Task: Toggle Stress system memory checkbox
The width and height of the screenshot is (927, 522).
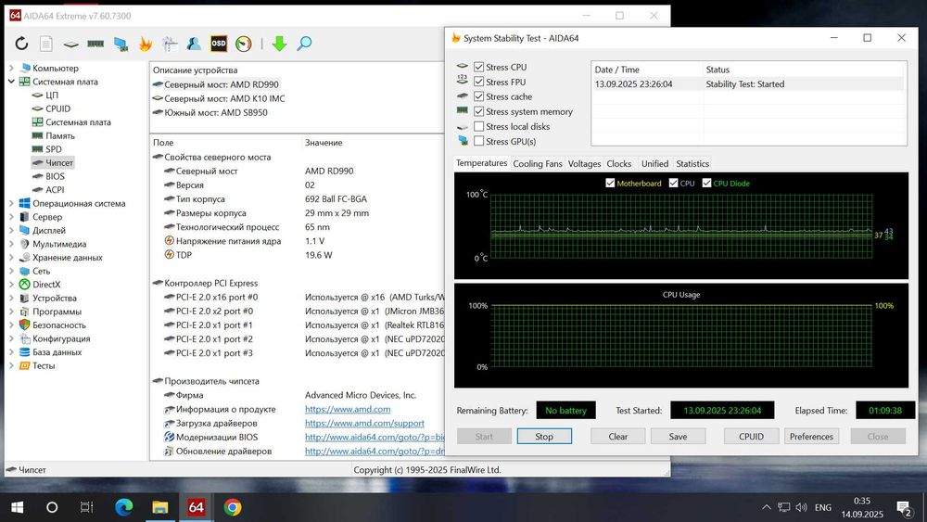Action: coord(479,111)
